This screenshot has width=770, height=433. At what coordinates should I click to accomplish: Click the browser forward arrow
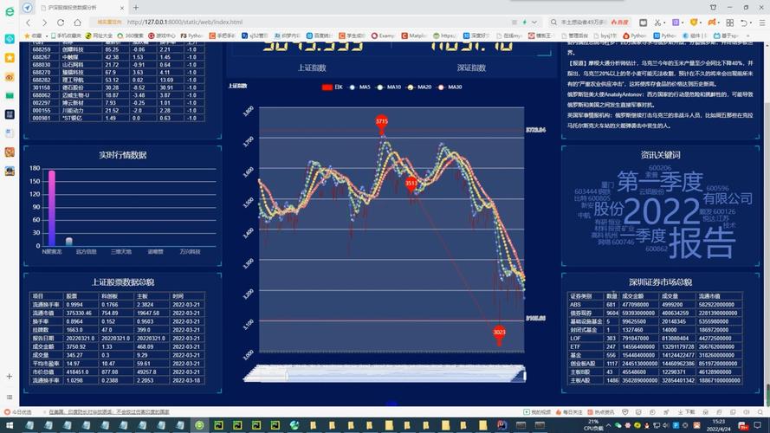tap(44, 23)
